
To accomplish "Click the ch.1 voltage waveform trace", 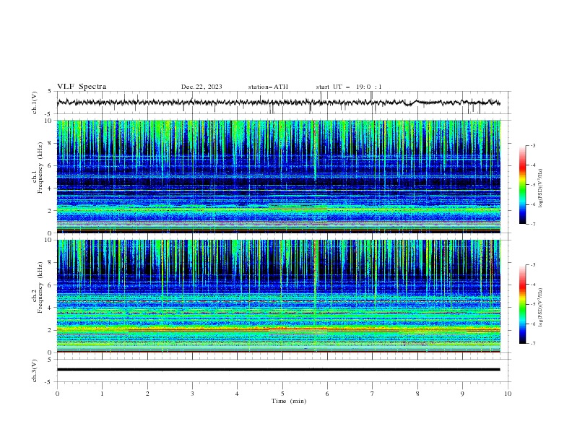I will tap(279, 103).
